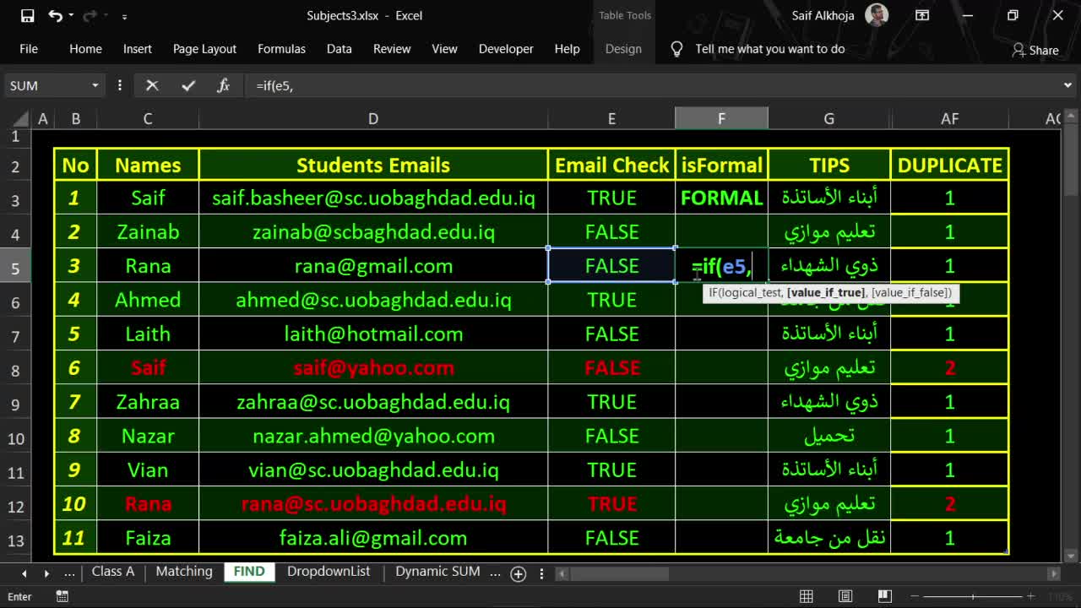Open the Formulas ribbon tab
The width and height of the screenshot is (1081, 608).
pos(281,49)
